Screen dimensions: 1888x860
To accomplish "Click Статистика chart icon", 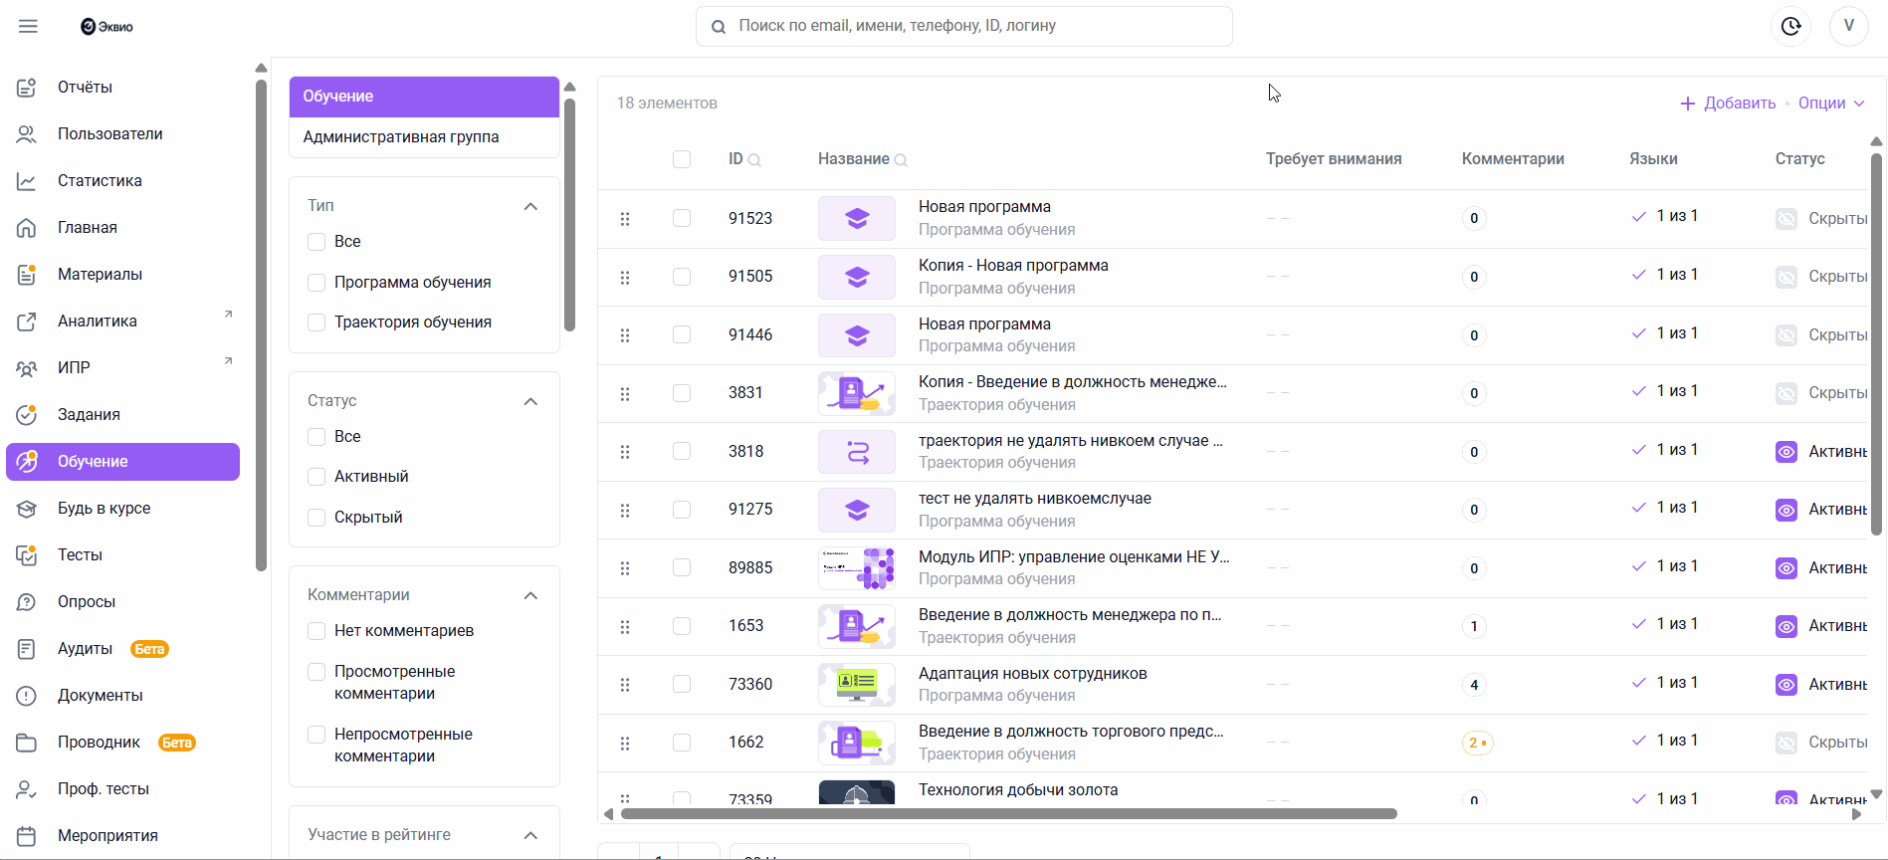I will point(27,181).
